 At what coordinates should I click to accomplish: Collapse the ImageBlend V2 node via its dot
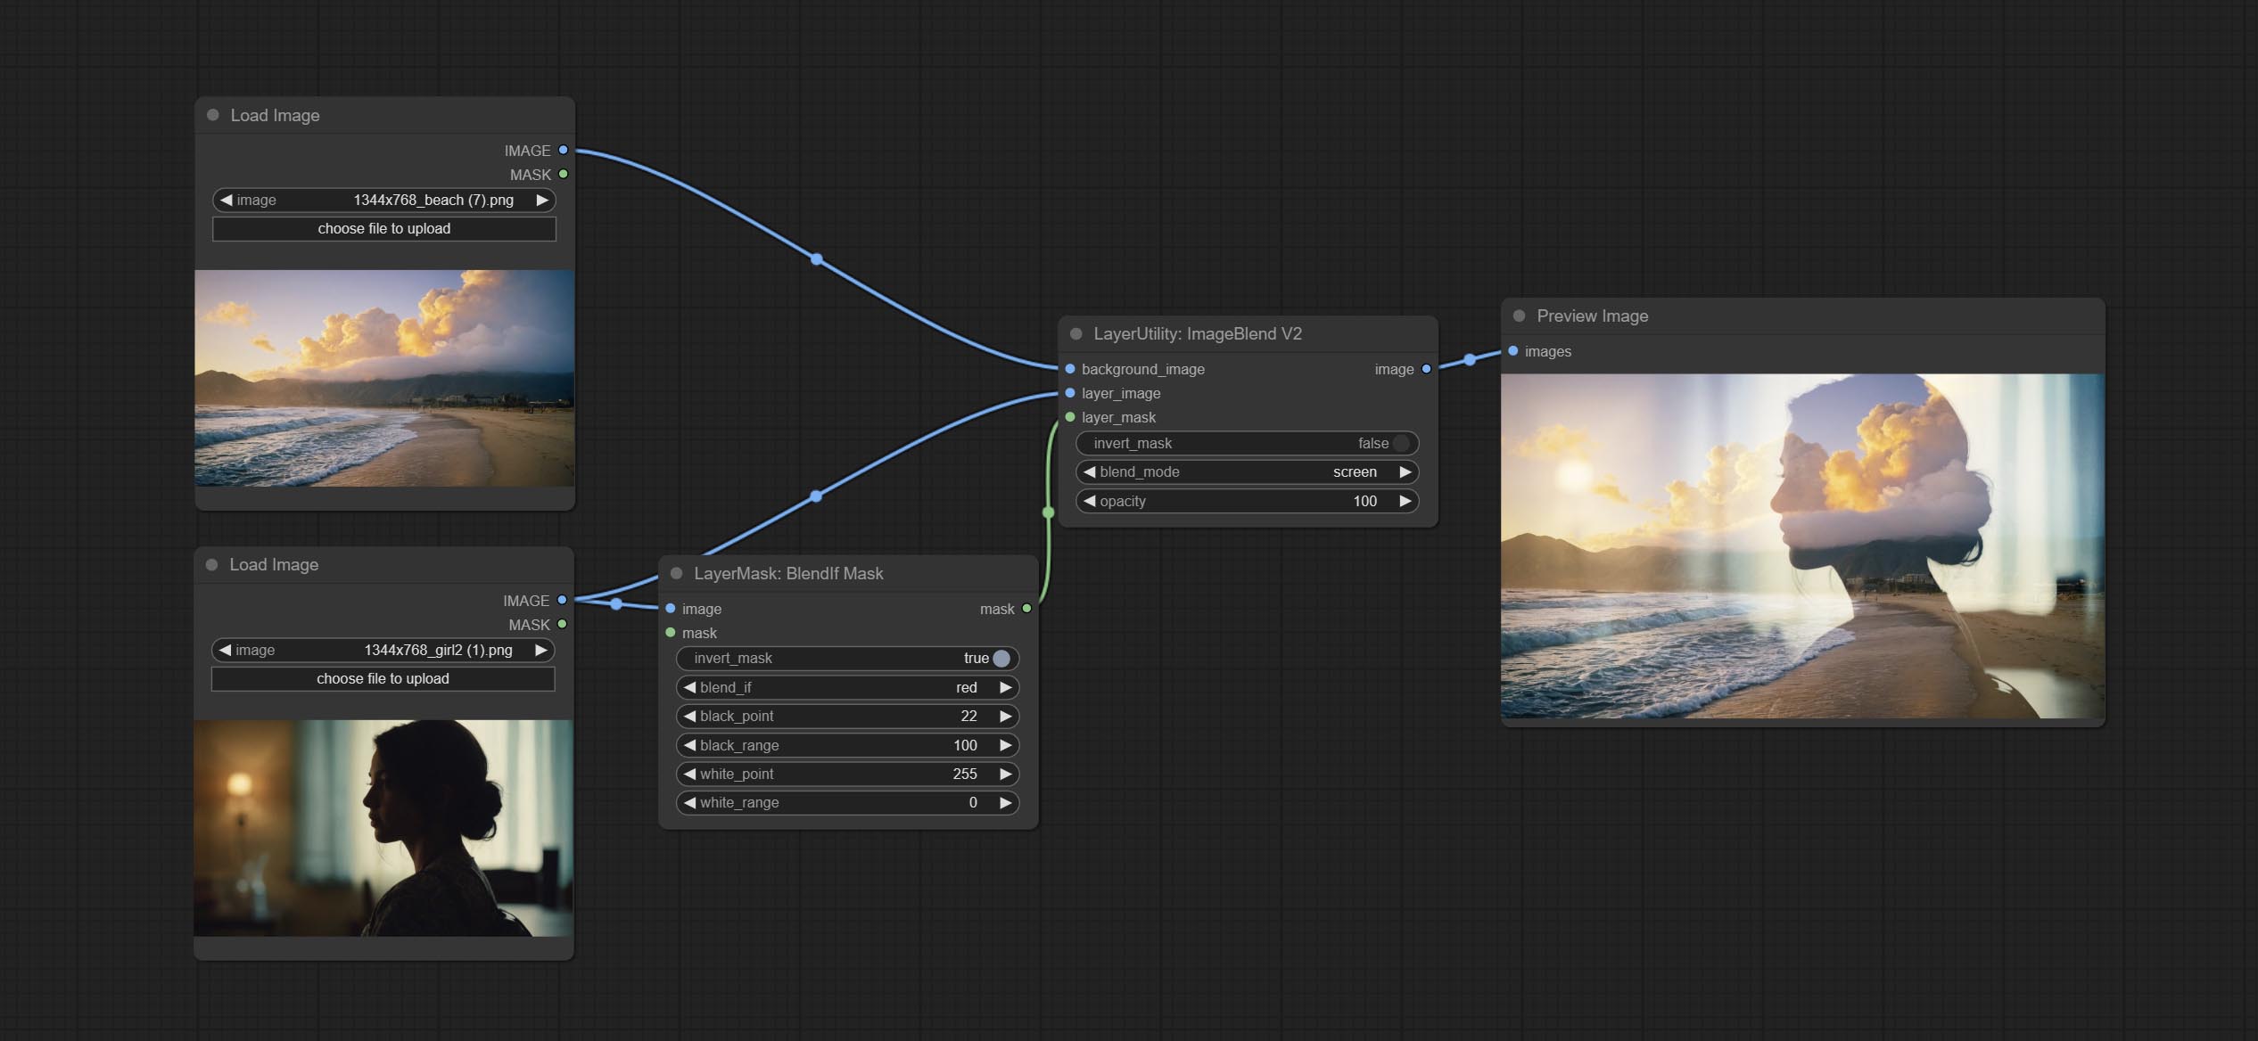tap(1075, 334)
